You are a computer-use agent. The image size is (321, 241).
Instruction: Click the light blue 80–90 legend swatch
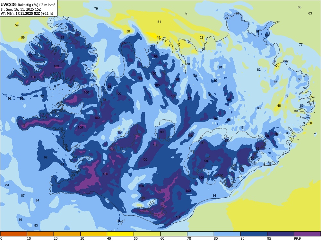[227, 234]
